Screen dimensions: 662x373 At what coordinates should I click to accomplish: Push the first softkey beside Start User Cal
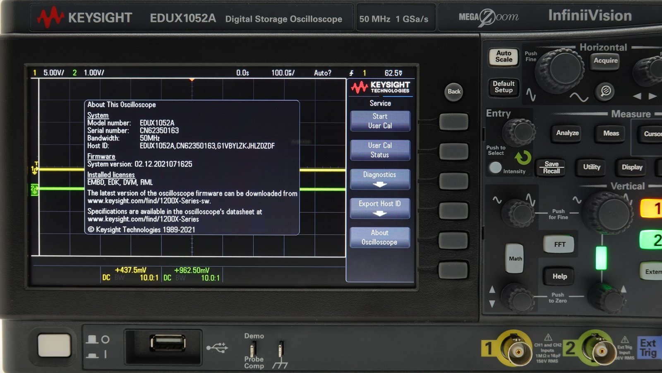pos(453,122)
